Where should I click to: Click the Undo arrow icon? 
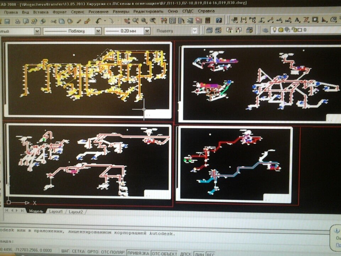tap(98, 21)
